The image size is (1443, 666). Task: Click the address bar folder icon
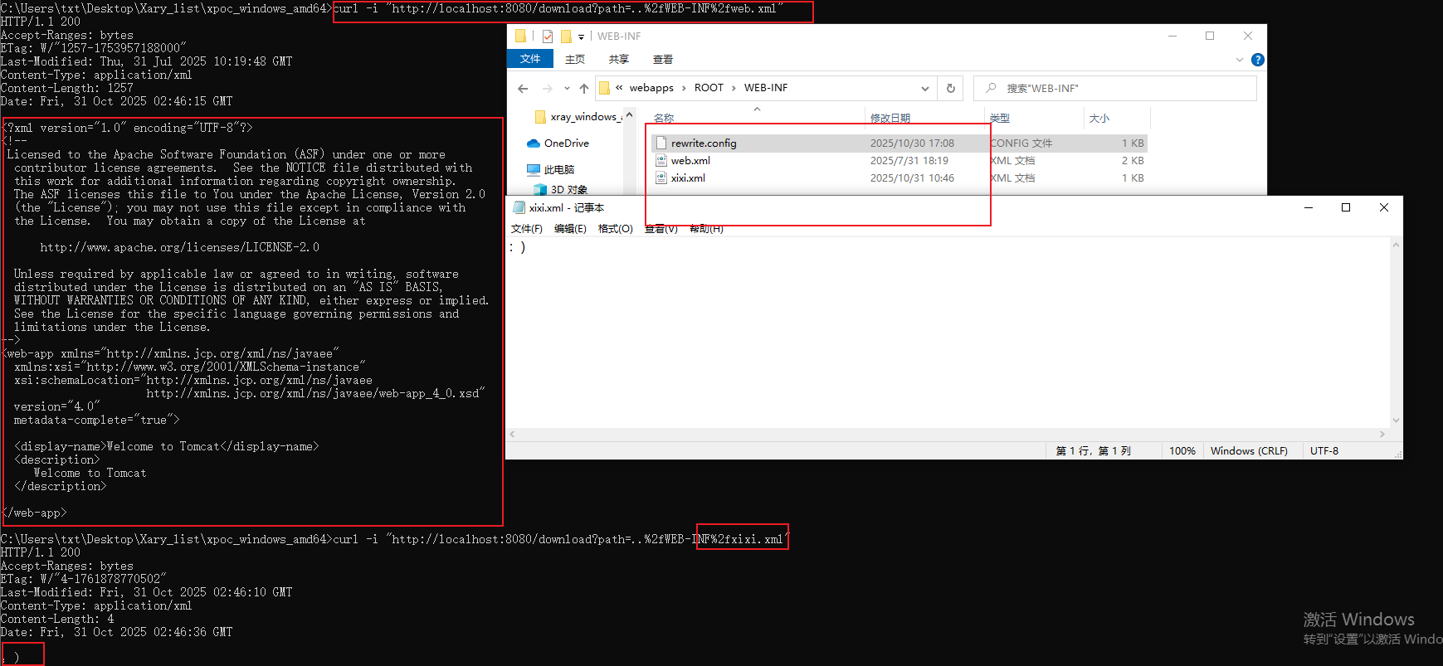click(604, 88)
